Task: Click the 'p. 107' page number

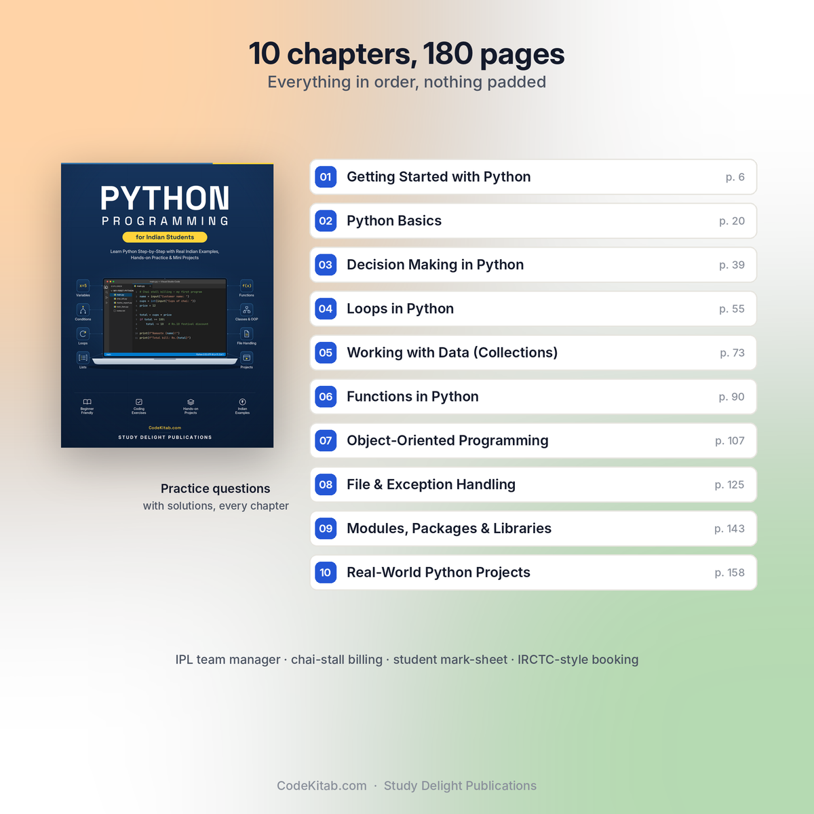Action: coord(730,441)
